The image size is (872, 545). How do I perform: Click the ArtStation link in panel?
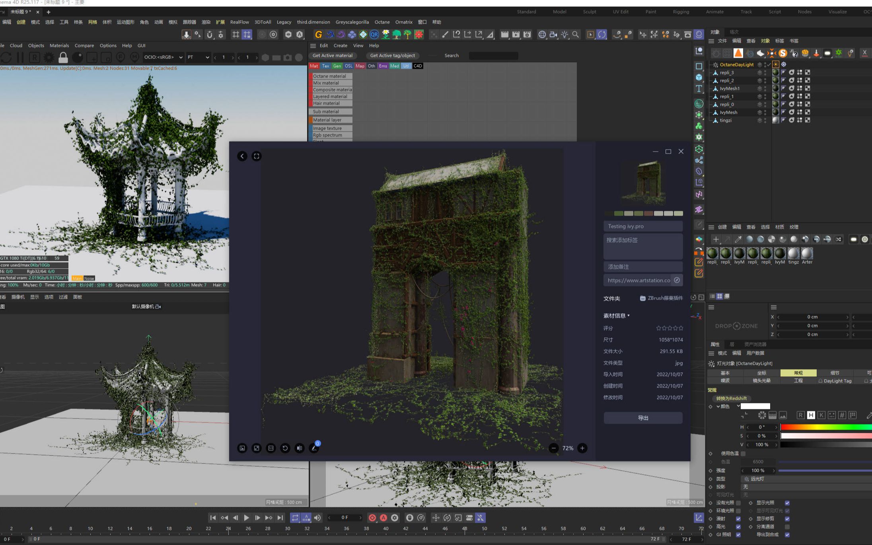pyautogui.click(x=638, y=280)
